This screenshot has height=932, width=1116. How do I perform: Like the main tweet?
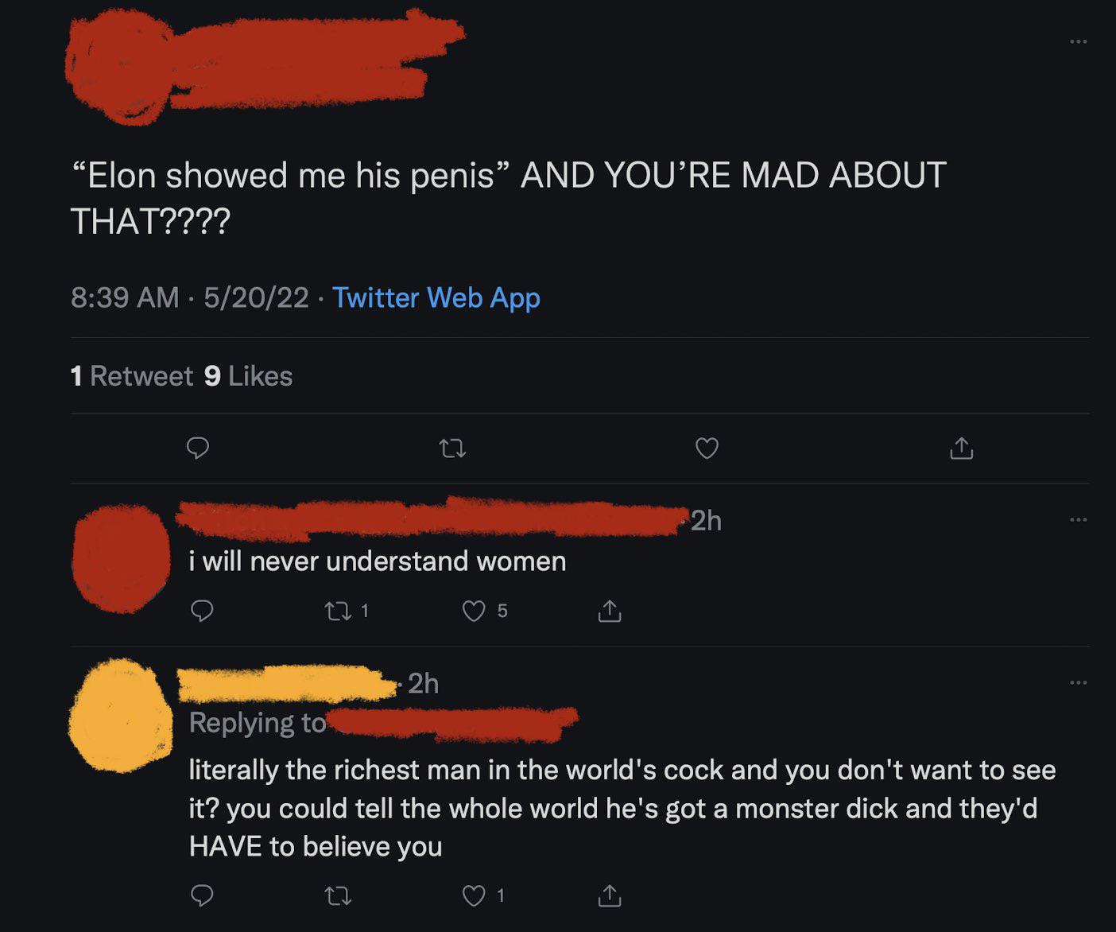point(707,449)
